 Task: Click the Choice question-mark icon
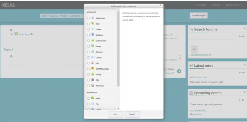(x=93, y=29)
